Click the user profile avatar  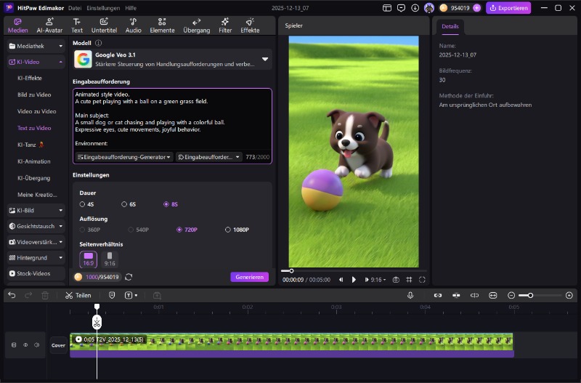pyautogui.click(x=429, y=8)
